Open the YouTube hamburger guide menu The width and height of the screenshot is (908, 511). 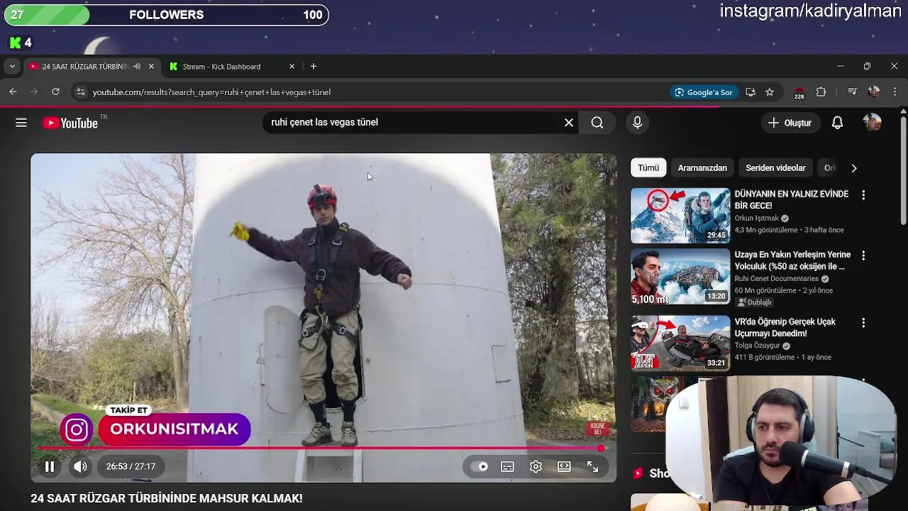tap(21, 123)
